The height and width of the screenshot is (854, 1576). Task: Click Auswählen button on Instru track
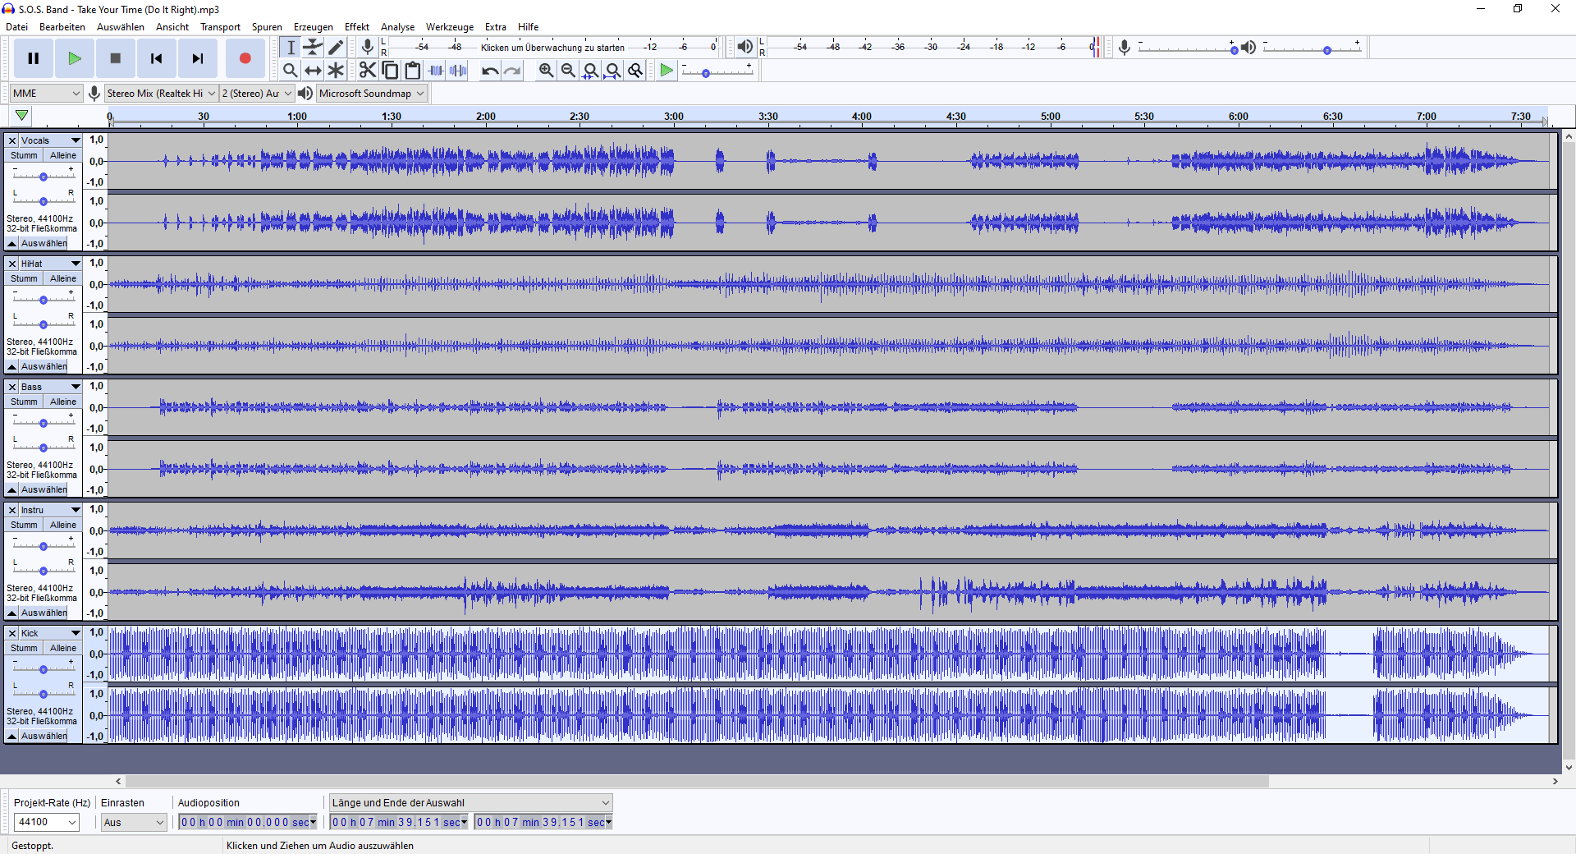pos(44,613)
